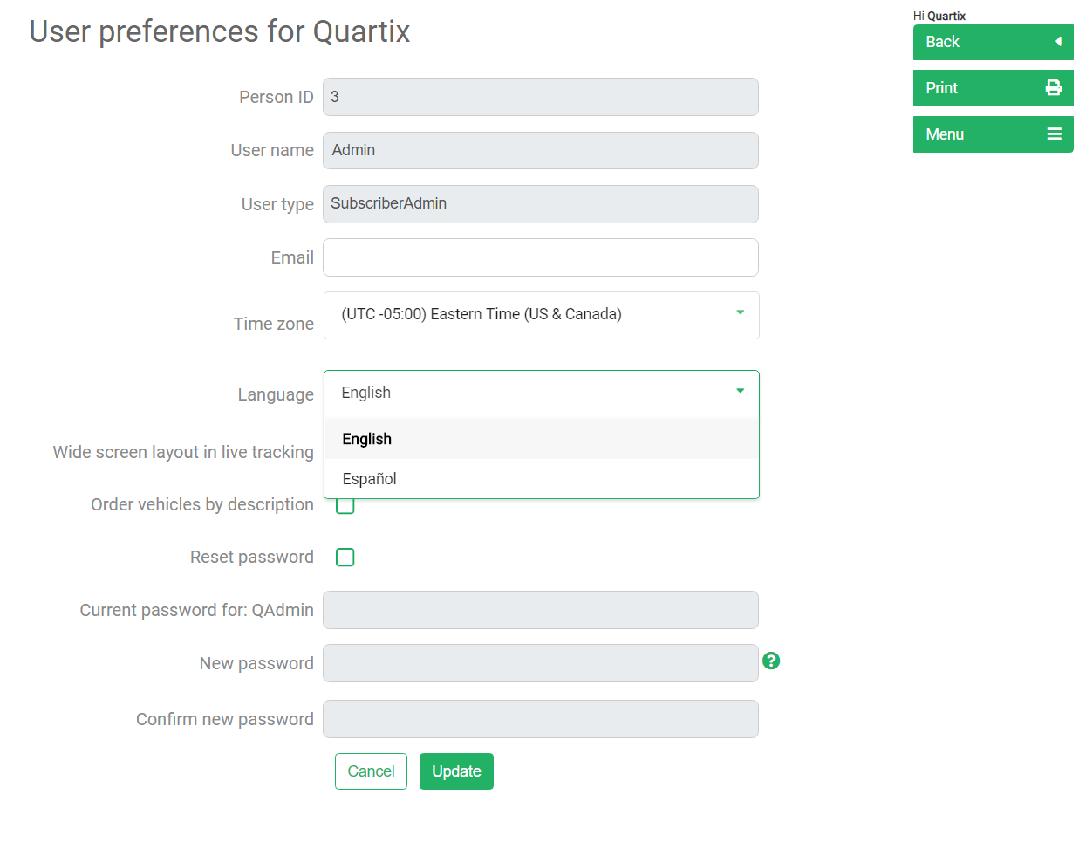This screenshot has height=863, width=1086.
Task: Click the User type field showing SubscriberAdmin
Action: click(541, 204)
